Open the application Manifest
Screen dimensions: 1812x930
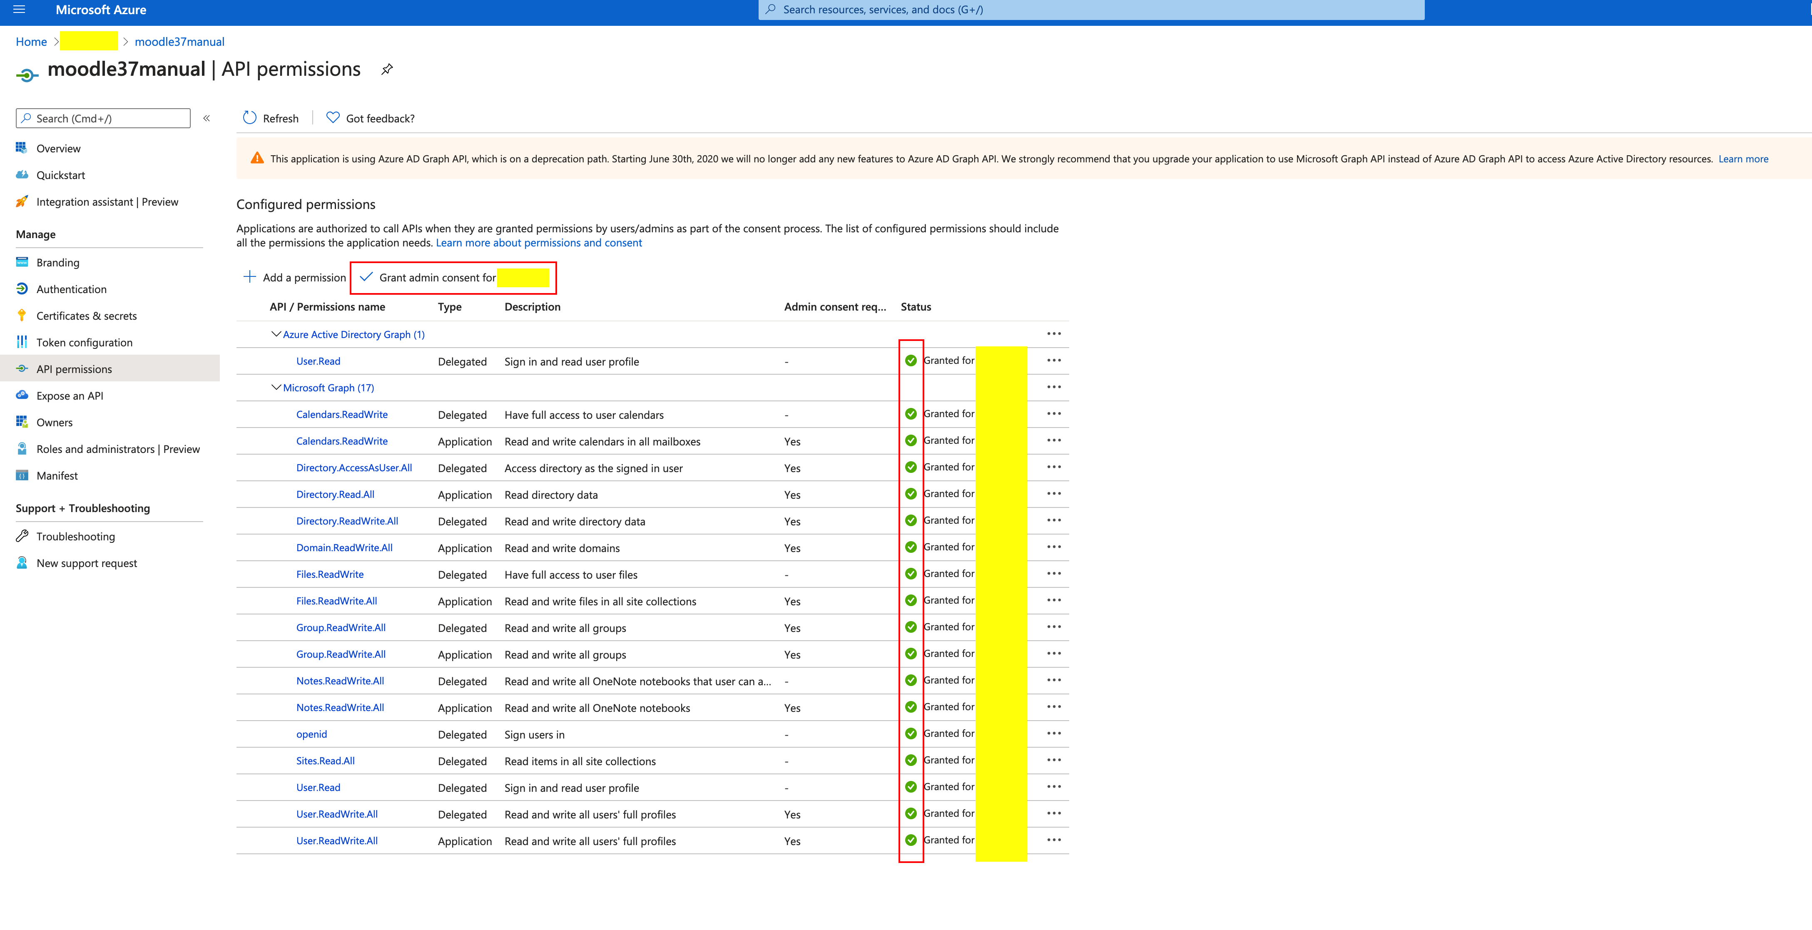pos(57,475)
